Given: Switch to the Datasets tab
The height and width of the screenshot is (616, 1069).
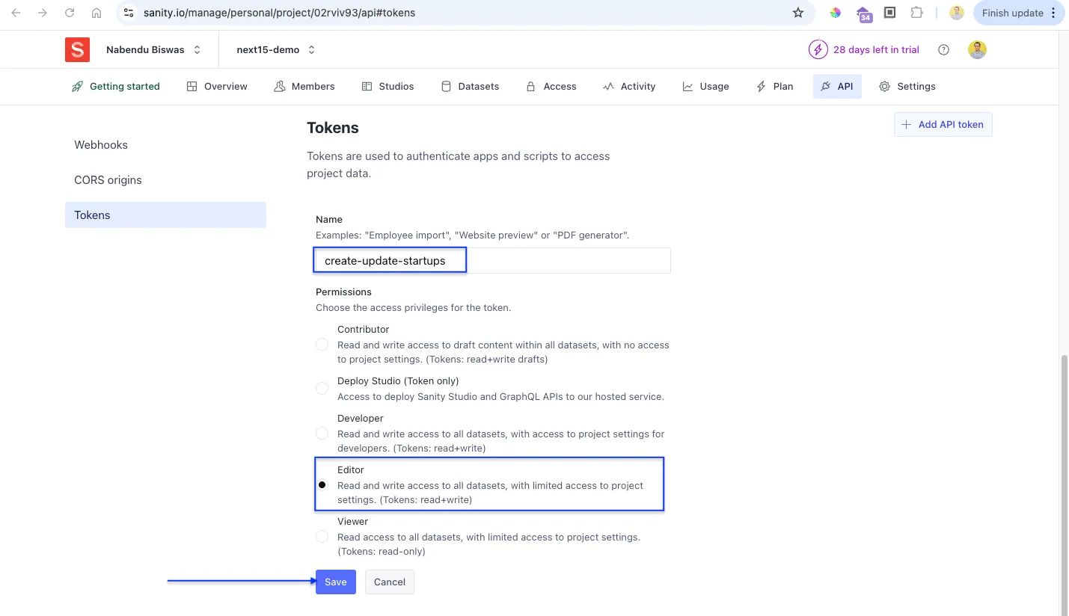Looking at the screenshot, I should 470,86.
